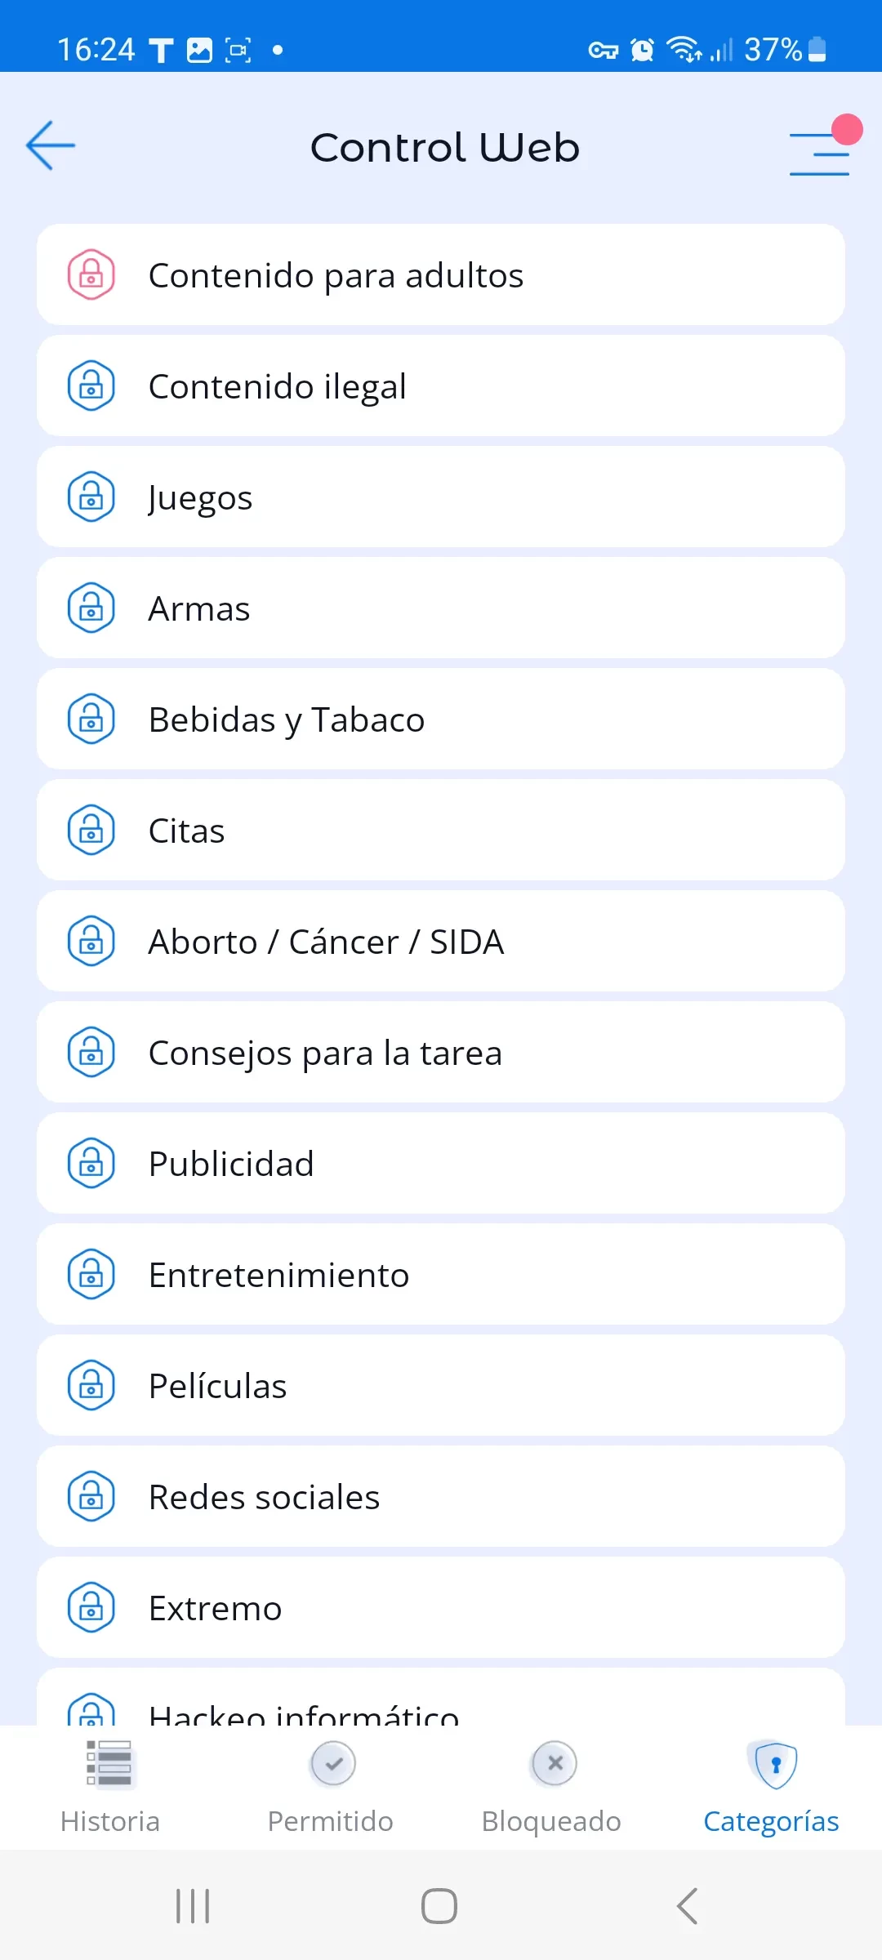Select the Consejos para la tarea row
Screen dimensions: 882x1960
click(441, 1052)
